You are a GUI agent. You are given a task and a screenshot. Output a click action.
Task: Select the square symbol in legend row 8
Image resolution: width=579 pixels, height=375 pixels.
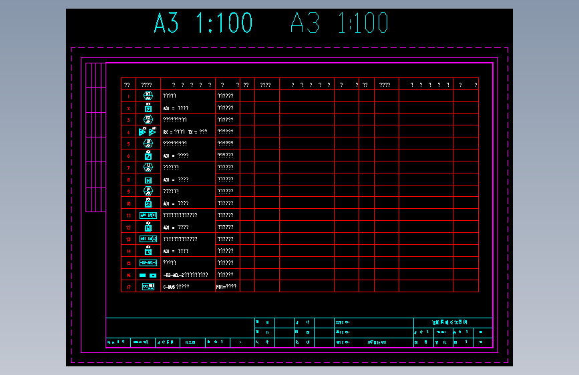coord(148,180)
